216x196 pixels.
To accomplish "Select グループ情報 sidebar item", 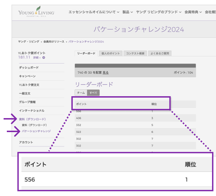I will tap(27, 102).
